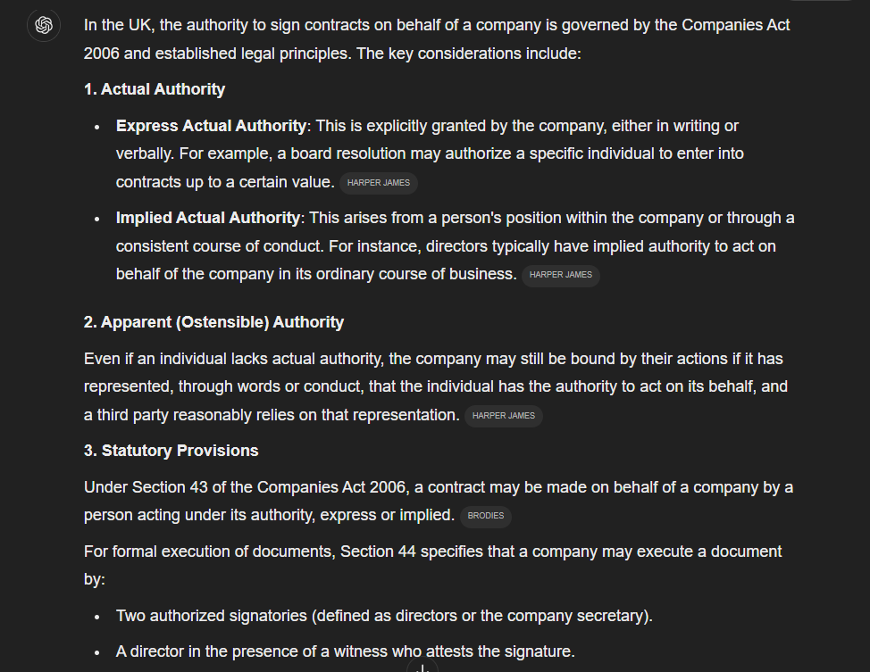
Task: Open Harper James citation after Express Actual Authority
Action: coord(378,183)
